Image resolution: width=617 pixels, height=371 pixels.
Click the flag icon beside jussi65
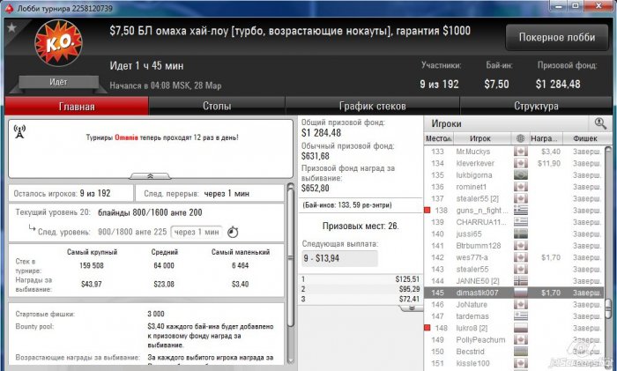pyautogui.click(x=521, y=234)
